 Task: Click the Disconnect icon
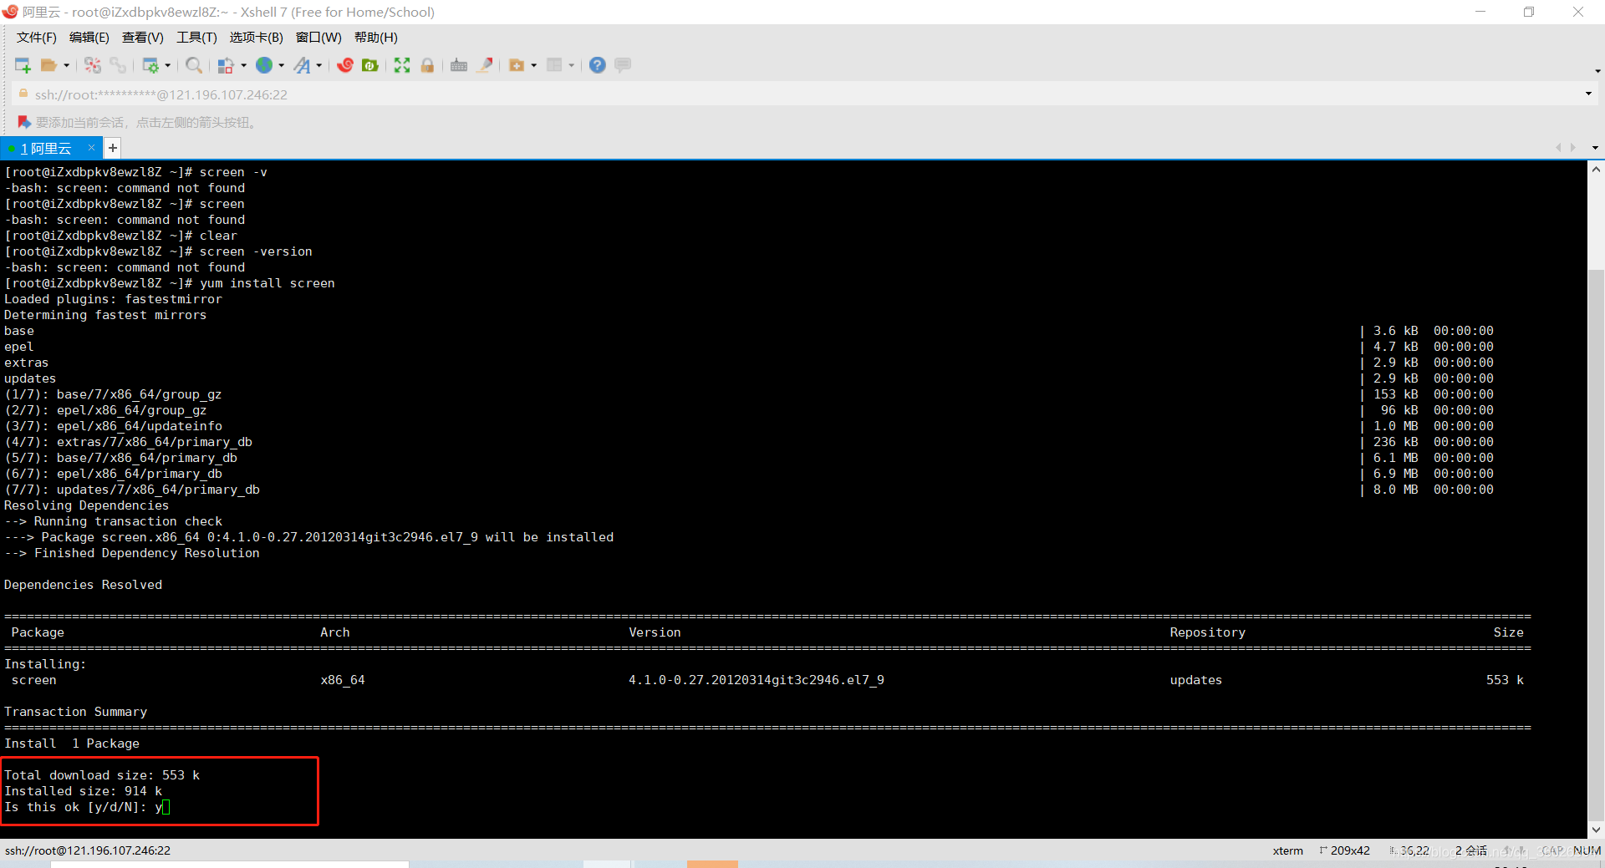click(93, 65)
